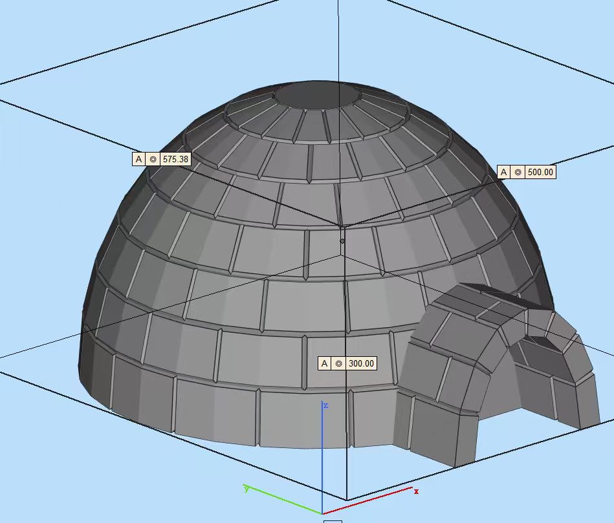Click the circle icon beside 500.00
The image size is (614, 523).
(x=518, y=172)
